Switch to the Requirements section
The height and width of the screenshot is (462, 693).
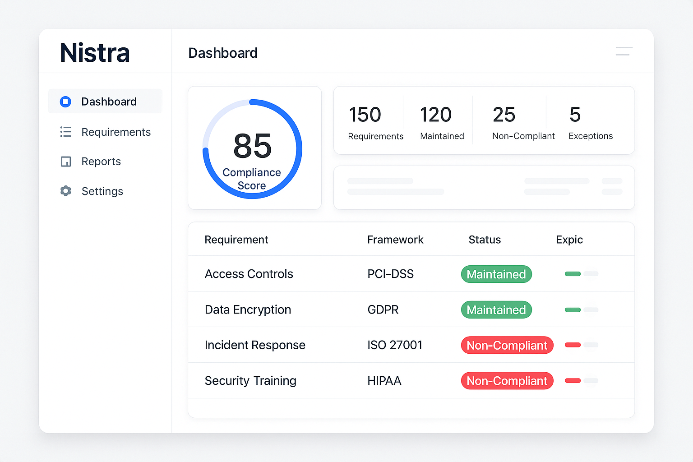coord(116,132)
